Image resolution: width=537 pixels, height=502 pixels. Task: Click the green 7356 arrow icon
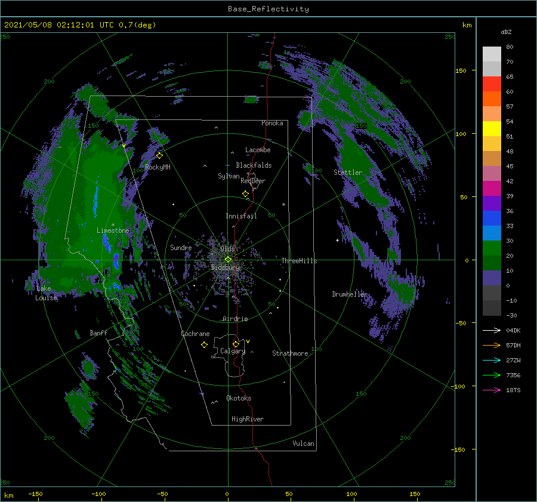pyautogui.click(x=492, y=375)
